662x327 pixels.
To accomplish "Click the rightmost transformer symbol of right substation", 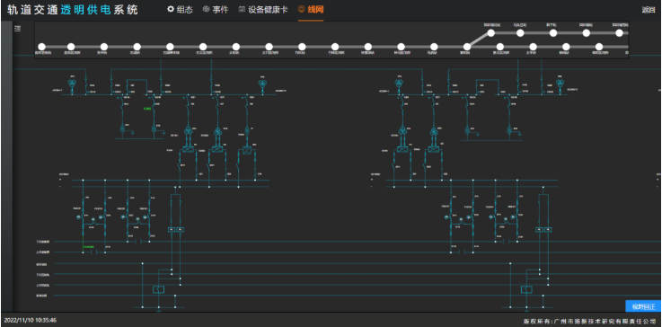I will (560, 84).
